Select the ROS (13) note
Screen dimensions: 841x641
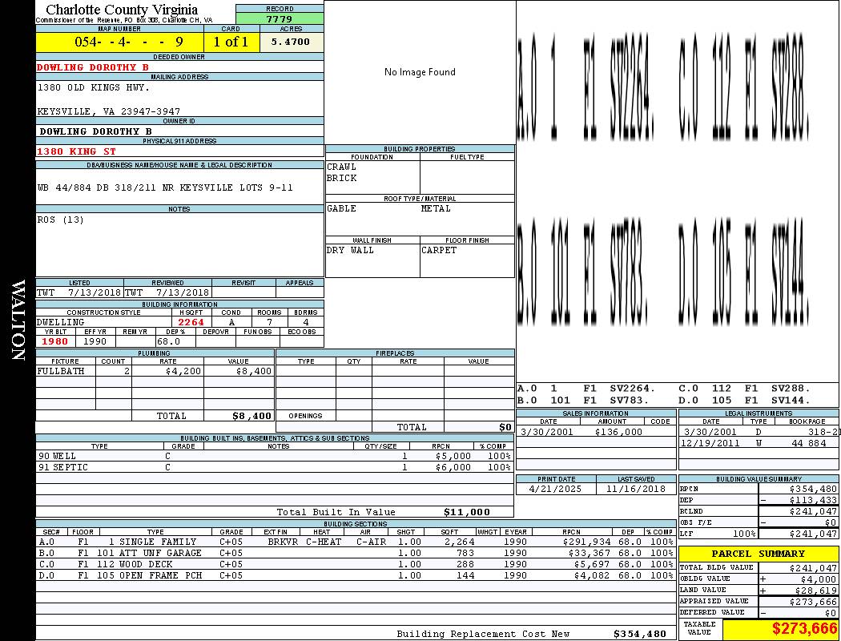(61, 220)
